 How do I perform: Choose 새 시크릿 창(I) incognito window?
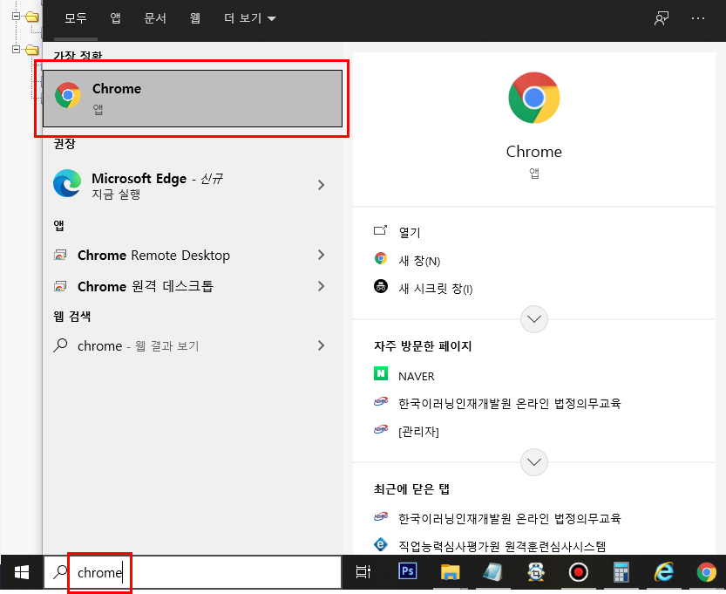pos(435,289)
